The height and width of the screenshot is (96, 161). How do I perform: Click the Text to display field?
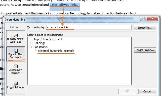(x=89, y=28)
